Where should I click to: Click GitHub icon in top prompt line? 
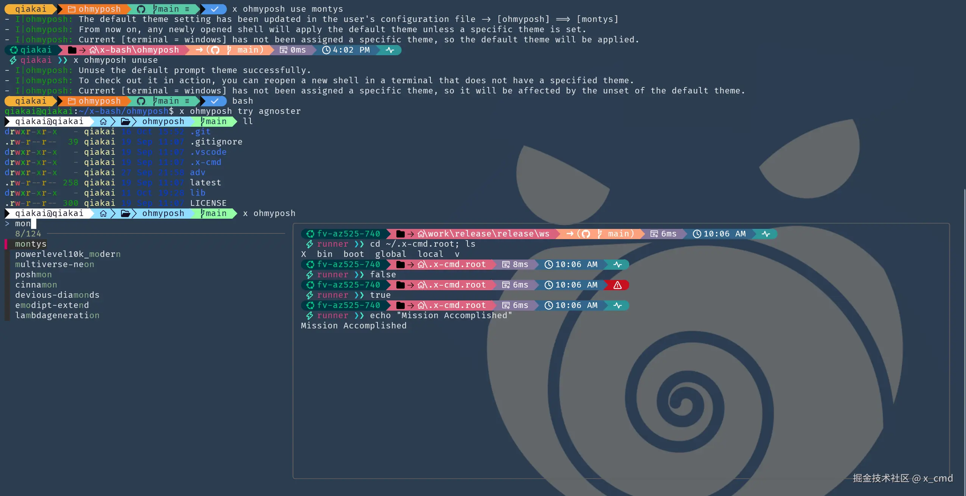[x=141, y=9]
